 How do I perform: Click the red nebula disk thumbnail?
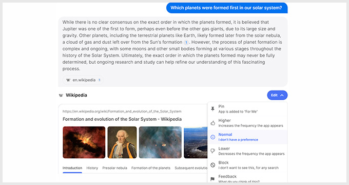point(84,142)
